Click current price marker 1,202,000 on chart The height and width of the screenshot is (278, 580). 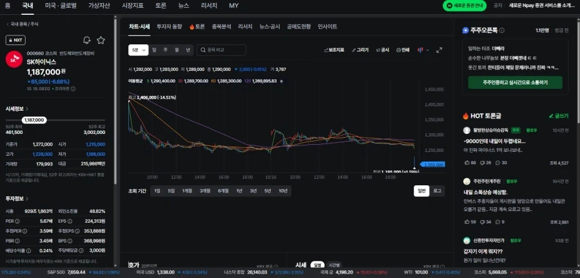(x=433, y=165)
